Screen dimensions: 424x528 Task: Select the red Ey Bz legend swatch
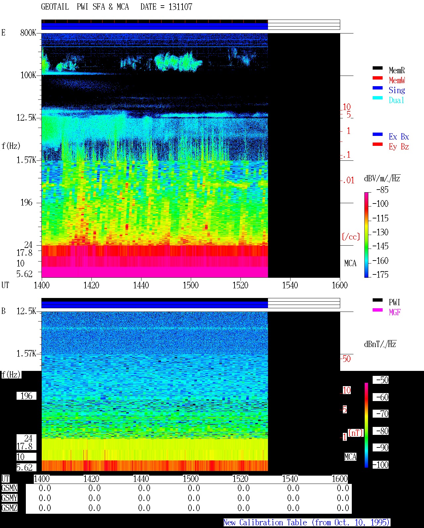coord(378,144)
